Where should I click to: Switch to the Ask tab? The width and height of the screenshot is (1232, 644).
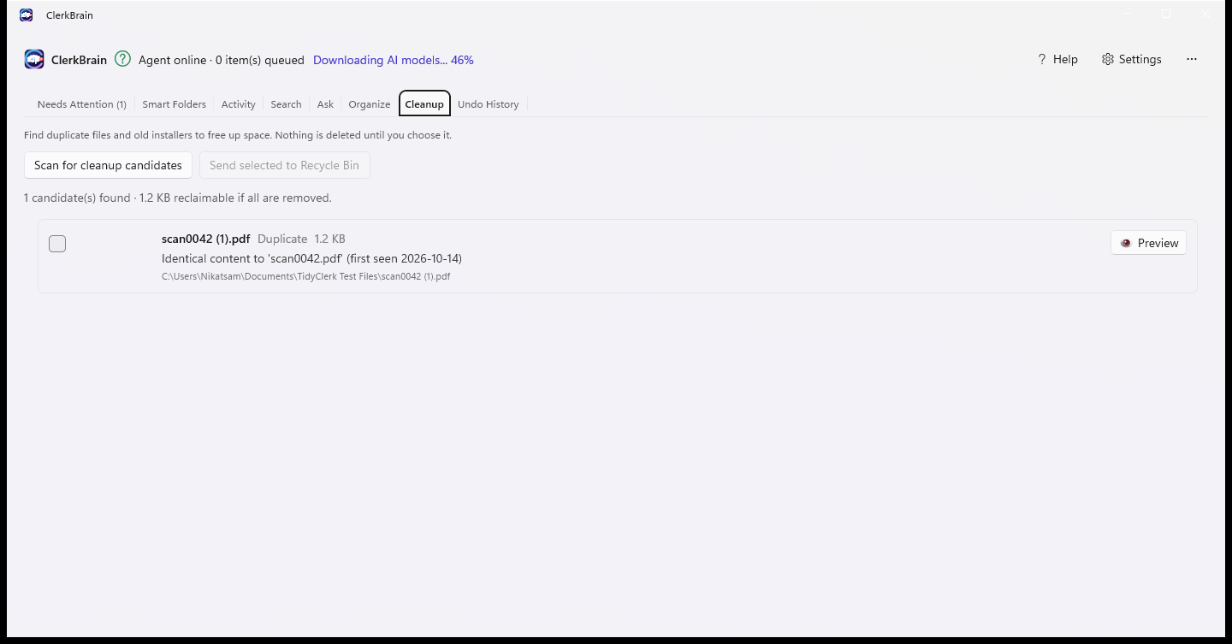(x=325, y=104)
